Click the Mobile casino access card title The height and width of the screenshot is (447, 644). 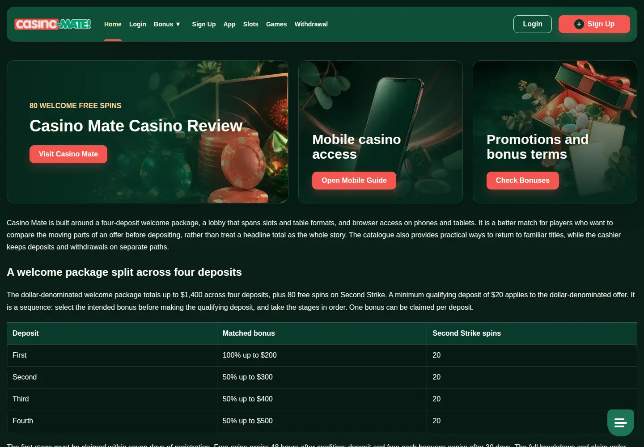(x=356, y=147)
